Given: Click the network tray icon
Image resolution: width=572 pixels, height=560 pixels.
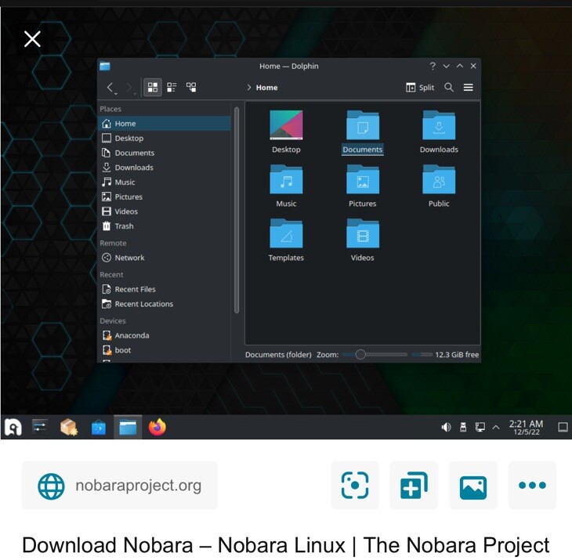Looking at the screenshot, I should click(480, 427).
